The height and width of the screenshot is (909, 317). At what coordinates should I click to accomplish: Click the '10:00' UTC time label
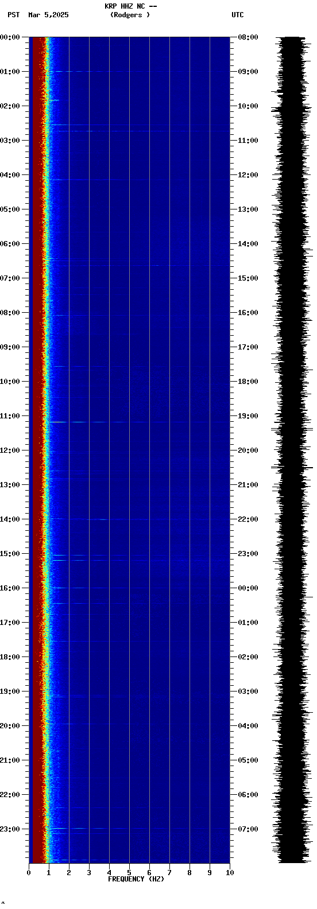[x=248, y=106]
